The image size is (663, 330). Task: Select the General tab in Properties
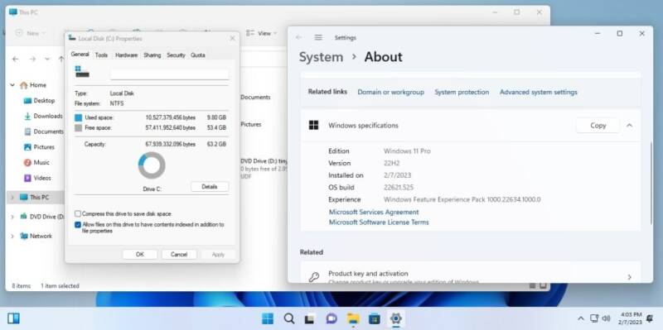(80, 55)
